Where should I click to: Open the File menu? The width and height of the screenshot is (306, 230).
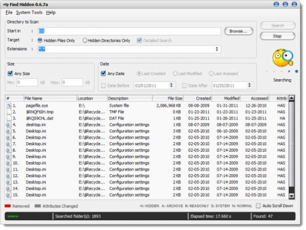coord(9,12)
